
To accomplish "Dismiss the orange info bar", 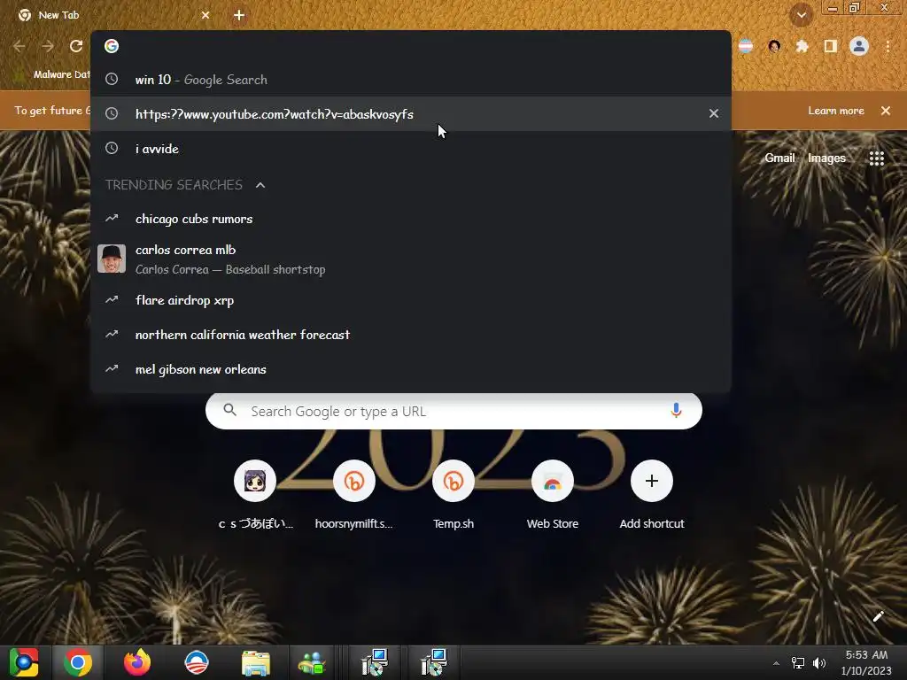I will (886, 111).
